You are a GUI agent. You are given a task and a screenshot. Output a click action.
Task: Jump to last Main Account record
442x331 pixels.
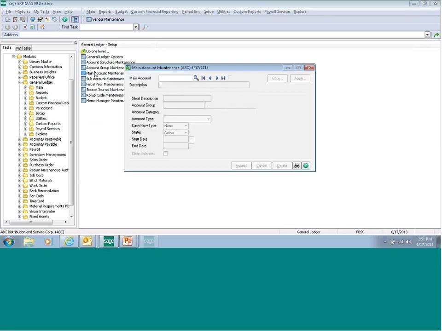[x=223, y=78]
